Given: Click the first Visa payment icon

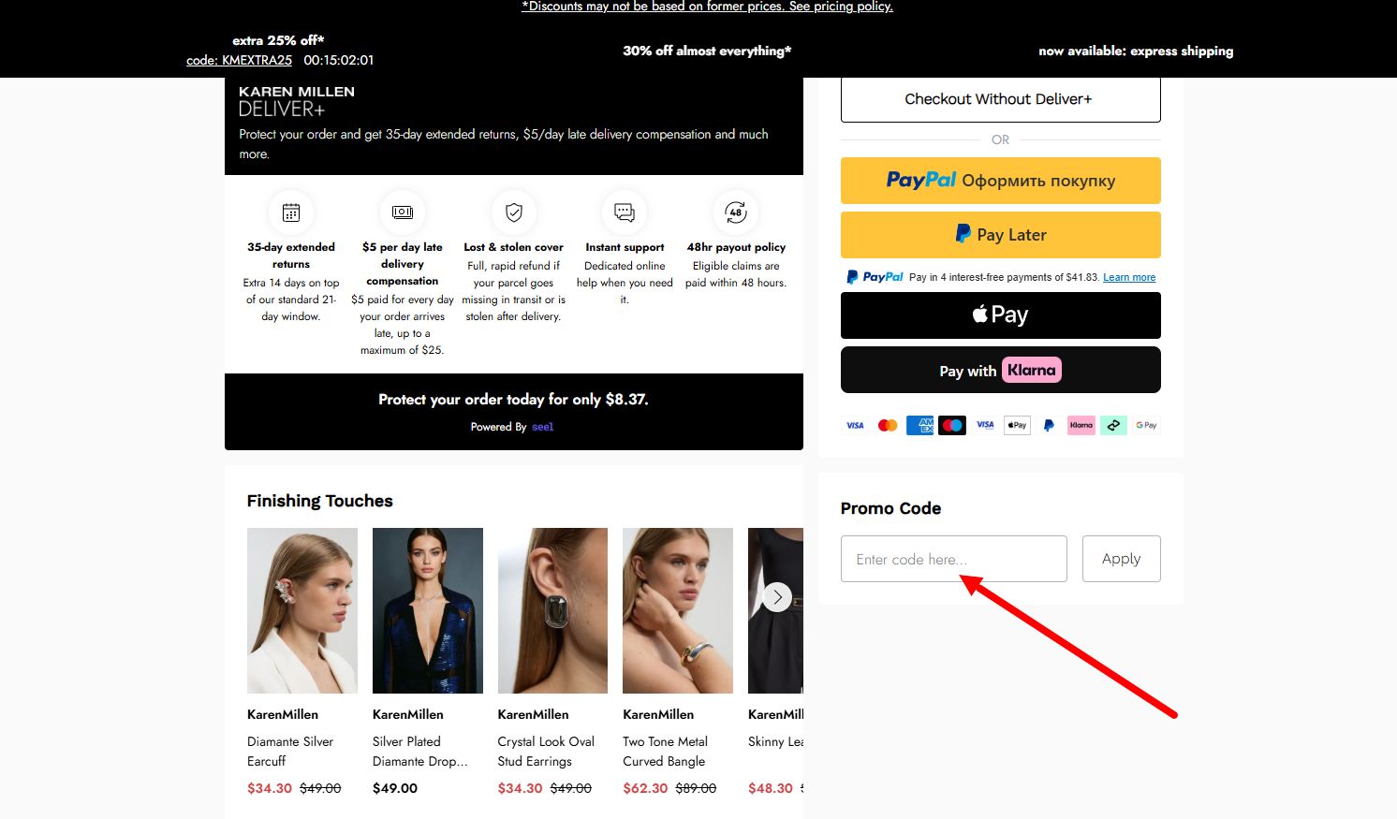Looking at the screenshot, I should 855,425.
